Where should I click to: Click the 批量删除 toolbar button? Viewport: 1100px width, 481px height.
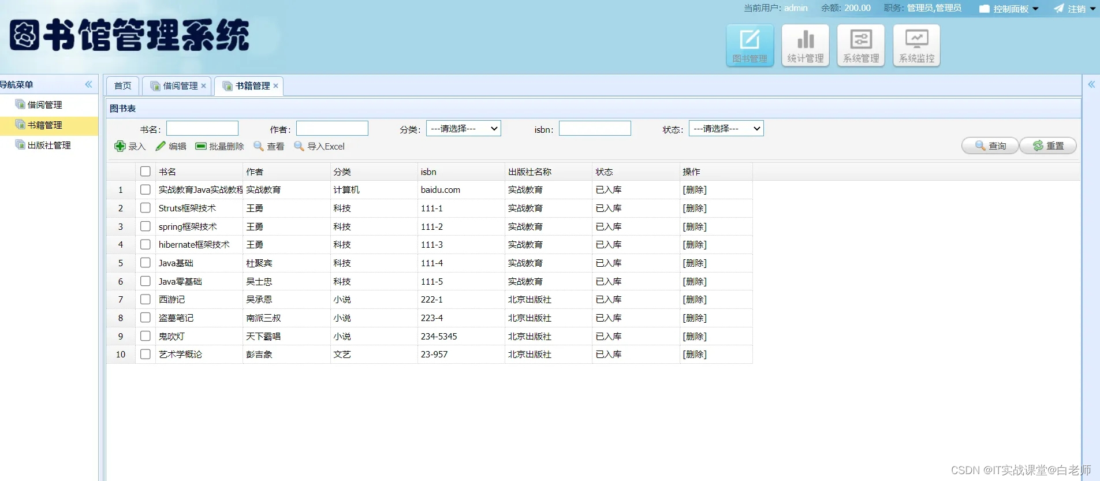219,146
